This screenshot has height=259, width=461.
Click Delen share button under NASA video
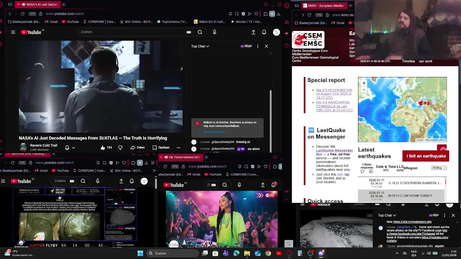[138, 147]
